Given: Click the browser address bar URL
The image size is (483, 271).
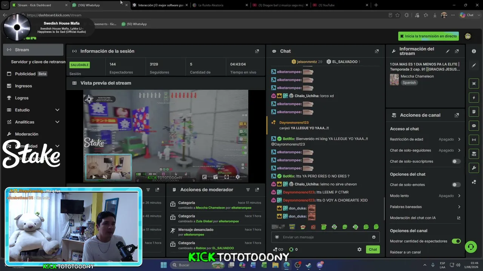Looking at the screenshot, I should (x=54, y=15).
